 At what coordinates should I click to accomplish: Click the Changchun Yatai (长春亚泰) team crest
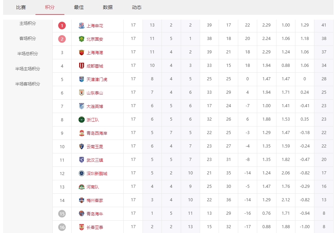81,227
